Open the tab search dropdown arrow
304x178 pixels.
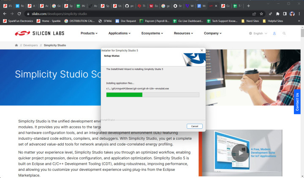click(268, 4)
